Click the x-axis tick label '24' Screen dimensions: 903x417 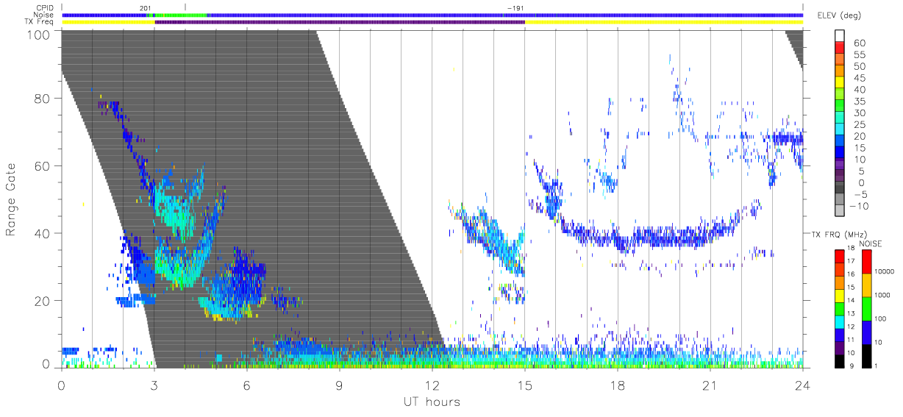[x=803, y=385]
